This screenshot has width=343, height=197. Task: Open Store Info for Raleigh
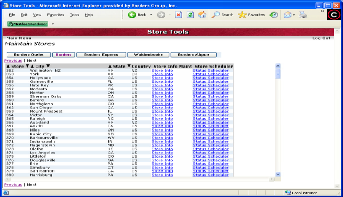pos(162,119)
